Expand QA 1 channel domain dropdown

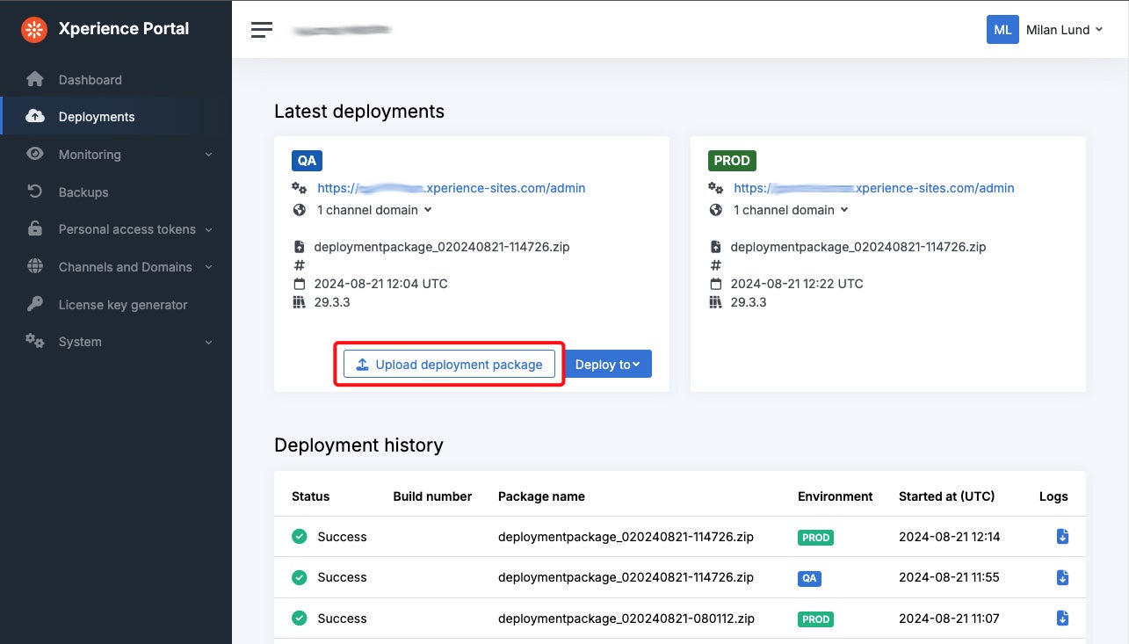tap(374, 210)
